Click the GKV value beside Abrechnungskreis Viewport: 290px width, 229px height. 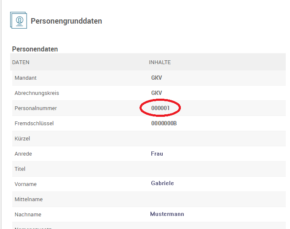click(x=156, y=93)
